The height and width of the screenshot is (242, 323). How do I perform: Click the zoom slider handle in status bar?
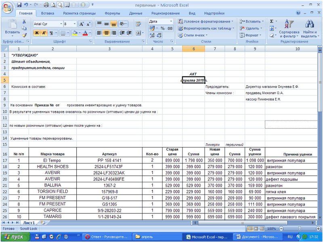tap(300, 229)
